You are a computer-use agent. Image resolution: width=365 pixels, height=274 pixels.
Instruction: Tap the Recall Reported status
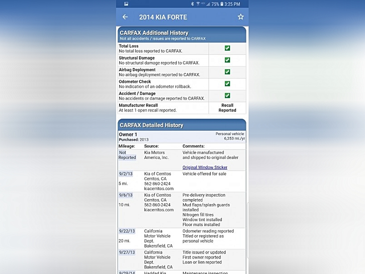(227, 108)
